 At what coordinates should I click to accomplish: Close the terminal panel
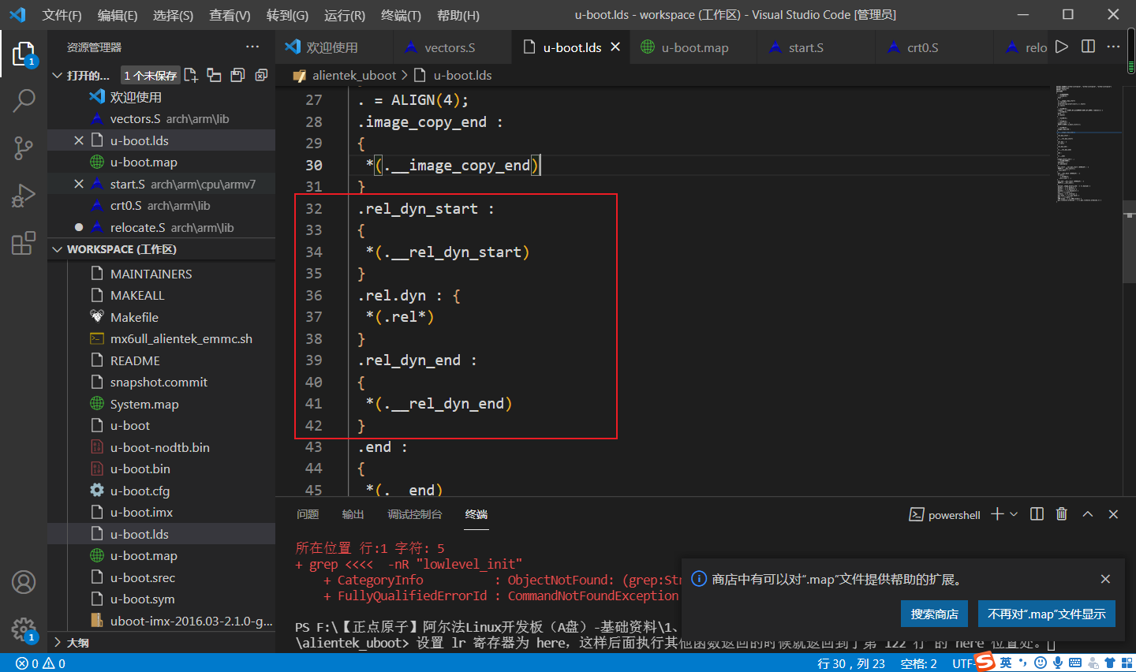pyautogui.click(x=1114, y=514)
